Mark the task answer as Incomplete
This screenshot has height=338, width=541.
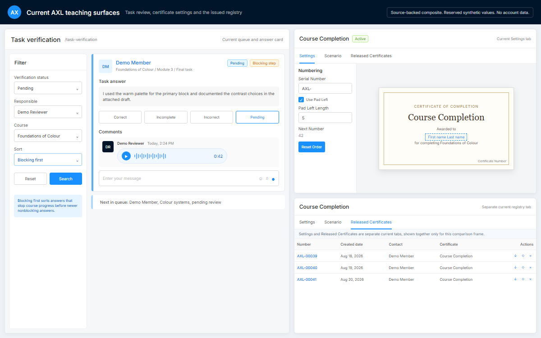tap(166, 117)
